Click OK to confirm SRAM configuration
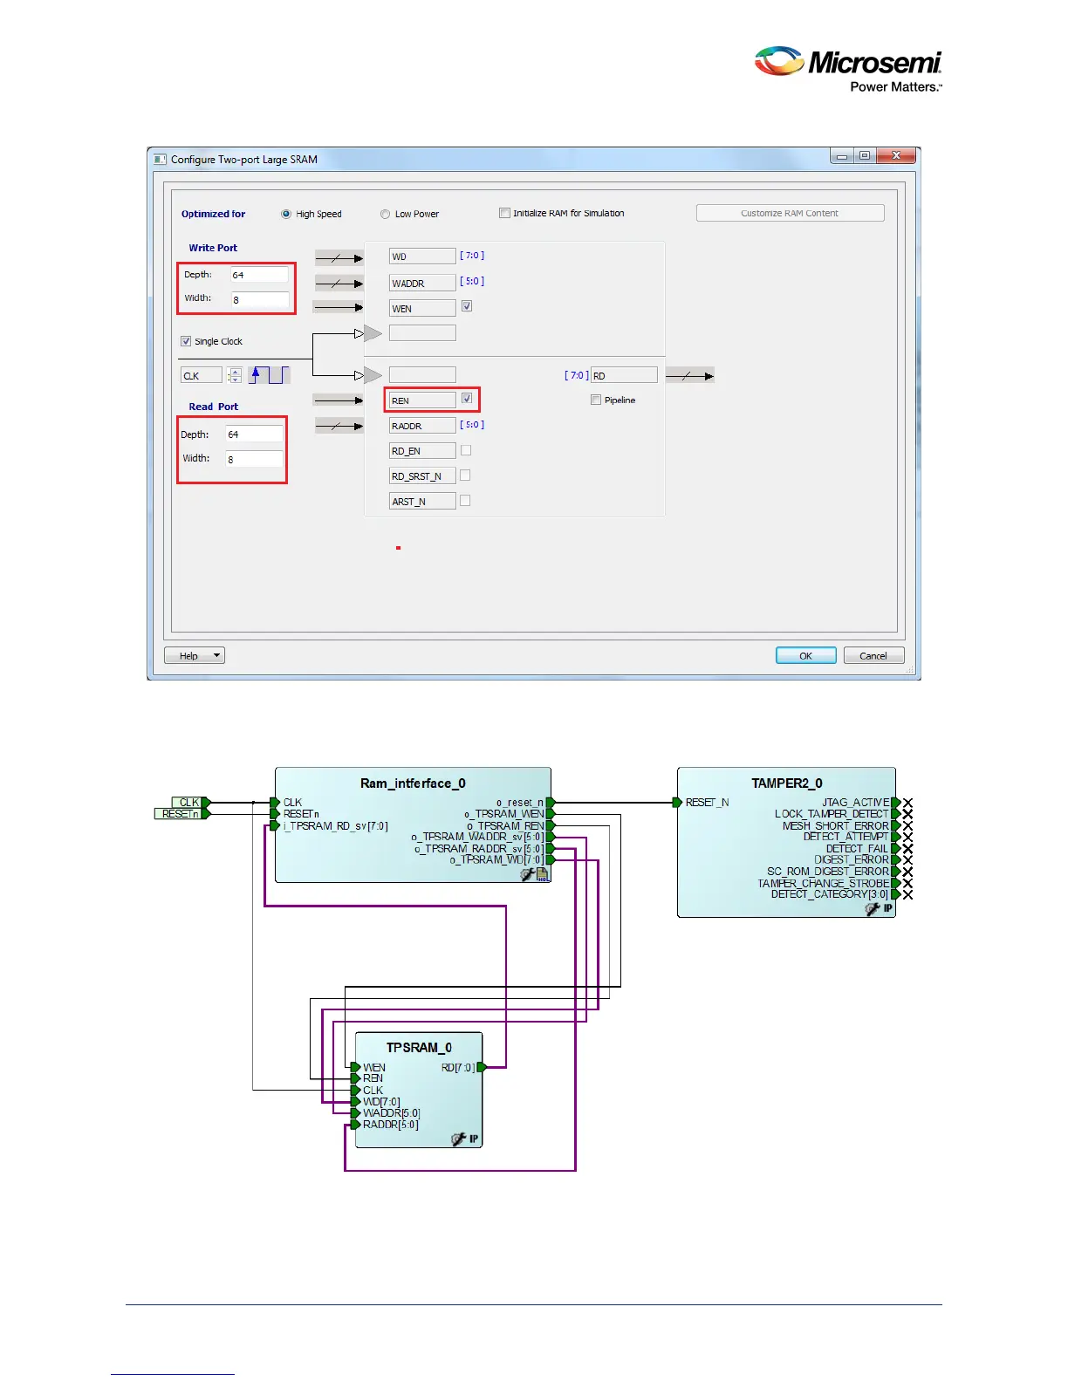 (x=806, y=655)
